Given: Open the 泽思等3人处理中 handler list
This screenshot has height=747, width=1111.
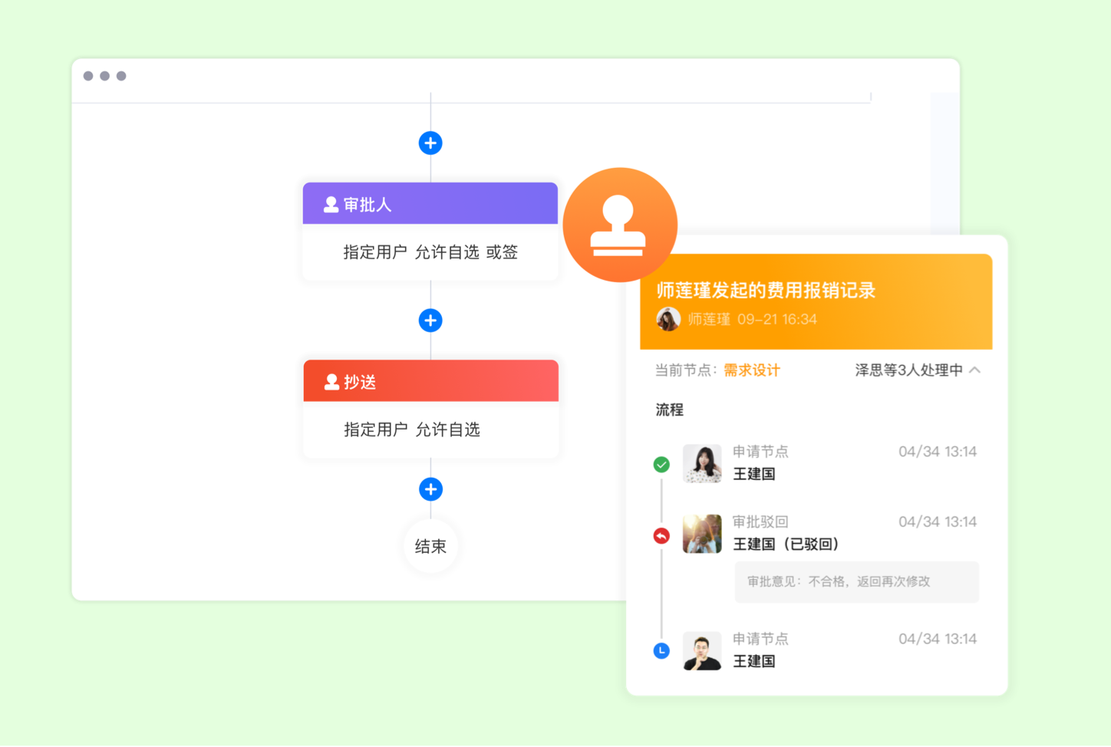Looking at the screenshot, I should (x=908, y=370).
